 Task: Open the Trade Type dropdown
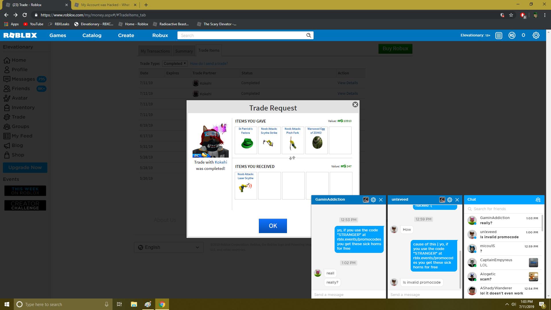[x=174, y=63]
